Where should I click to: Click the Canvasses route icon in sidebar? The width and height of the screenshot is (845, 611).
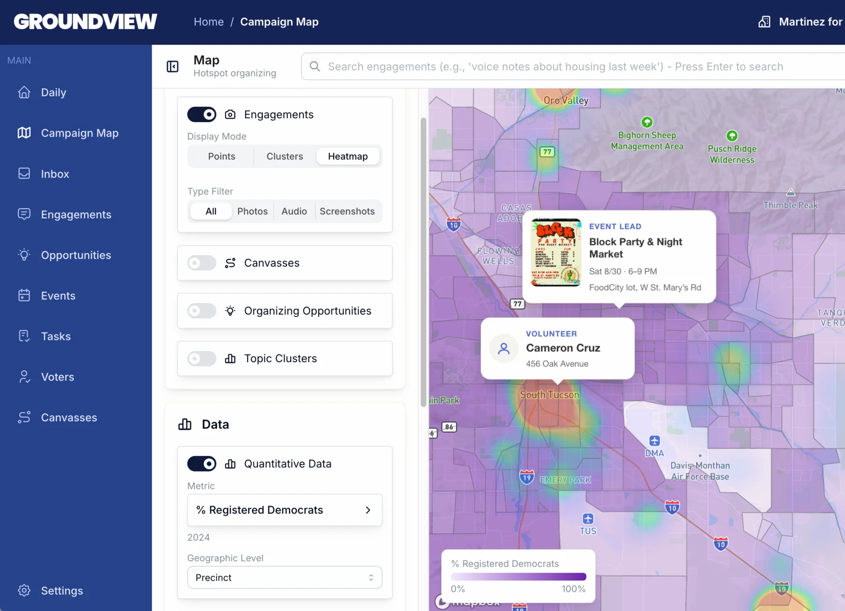24,417
